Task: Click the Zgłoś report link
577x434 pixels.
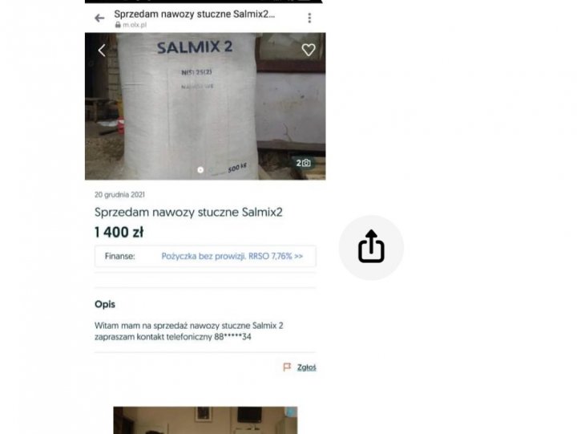Action: [306, 367]
